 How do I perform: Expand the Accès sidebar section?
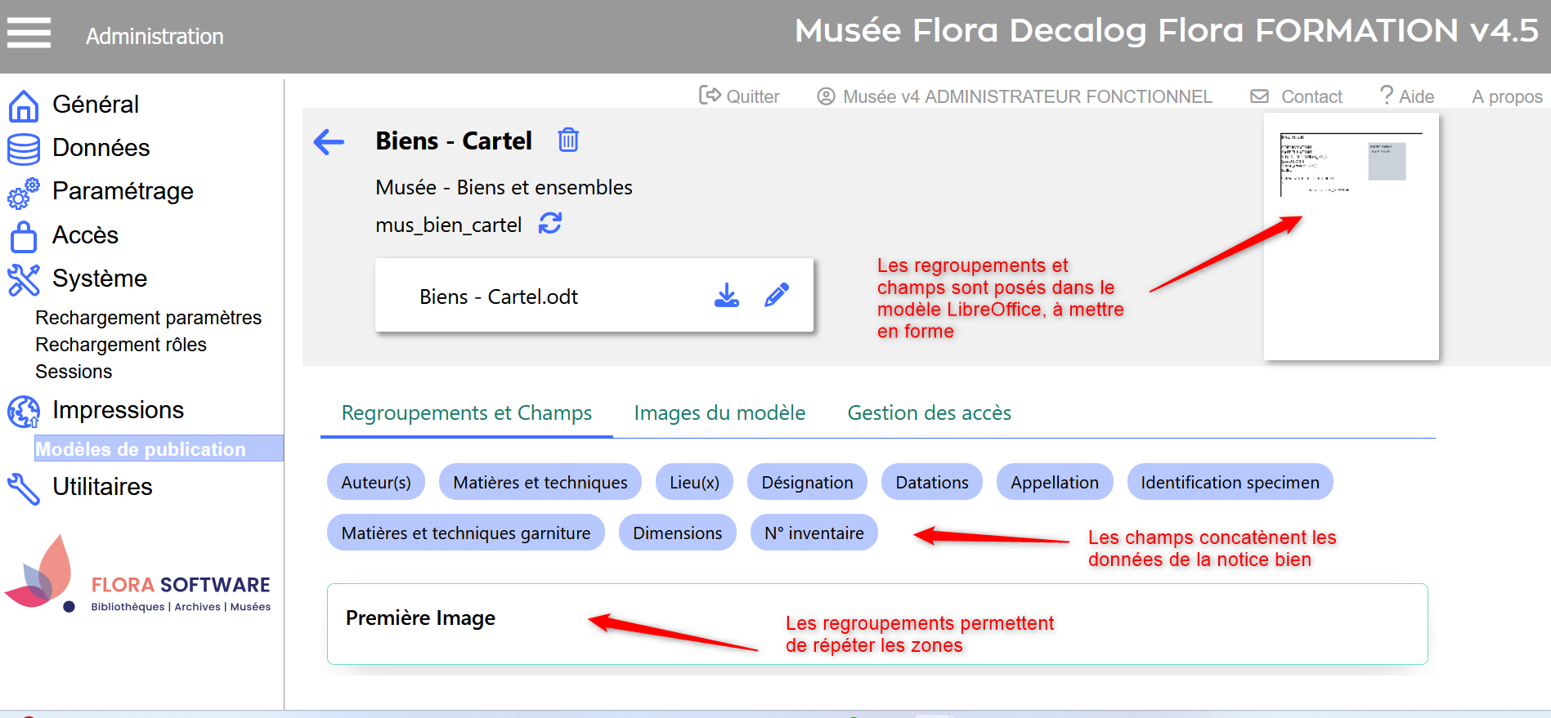tap(85, 235)
